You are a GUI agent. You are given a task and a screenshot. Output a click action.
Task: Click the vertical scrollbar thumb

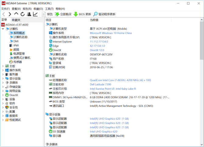[x=202, y=41]
